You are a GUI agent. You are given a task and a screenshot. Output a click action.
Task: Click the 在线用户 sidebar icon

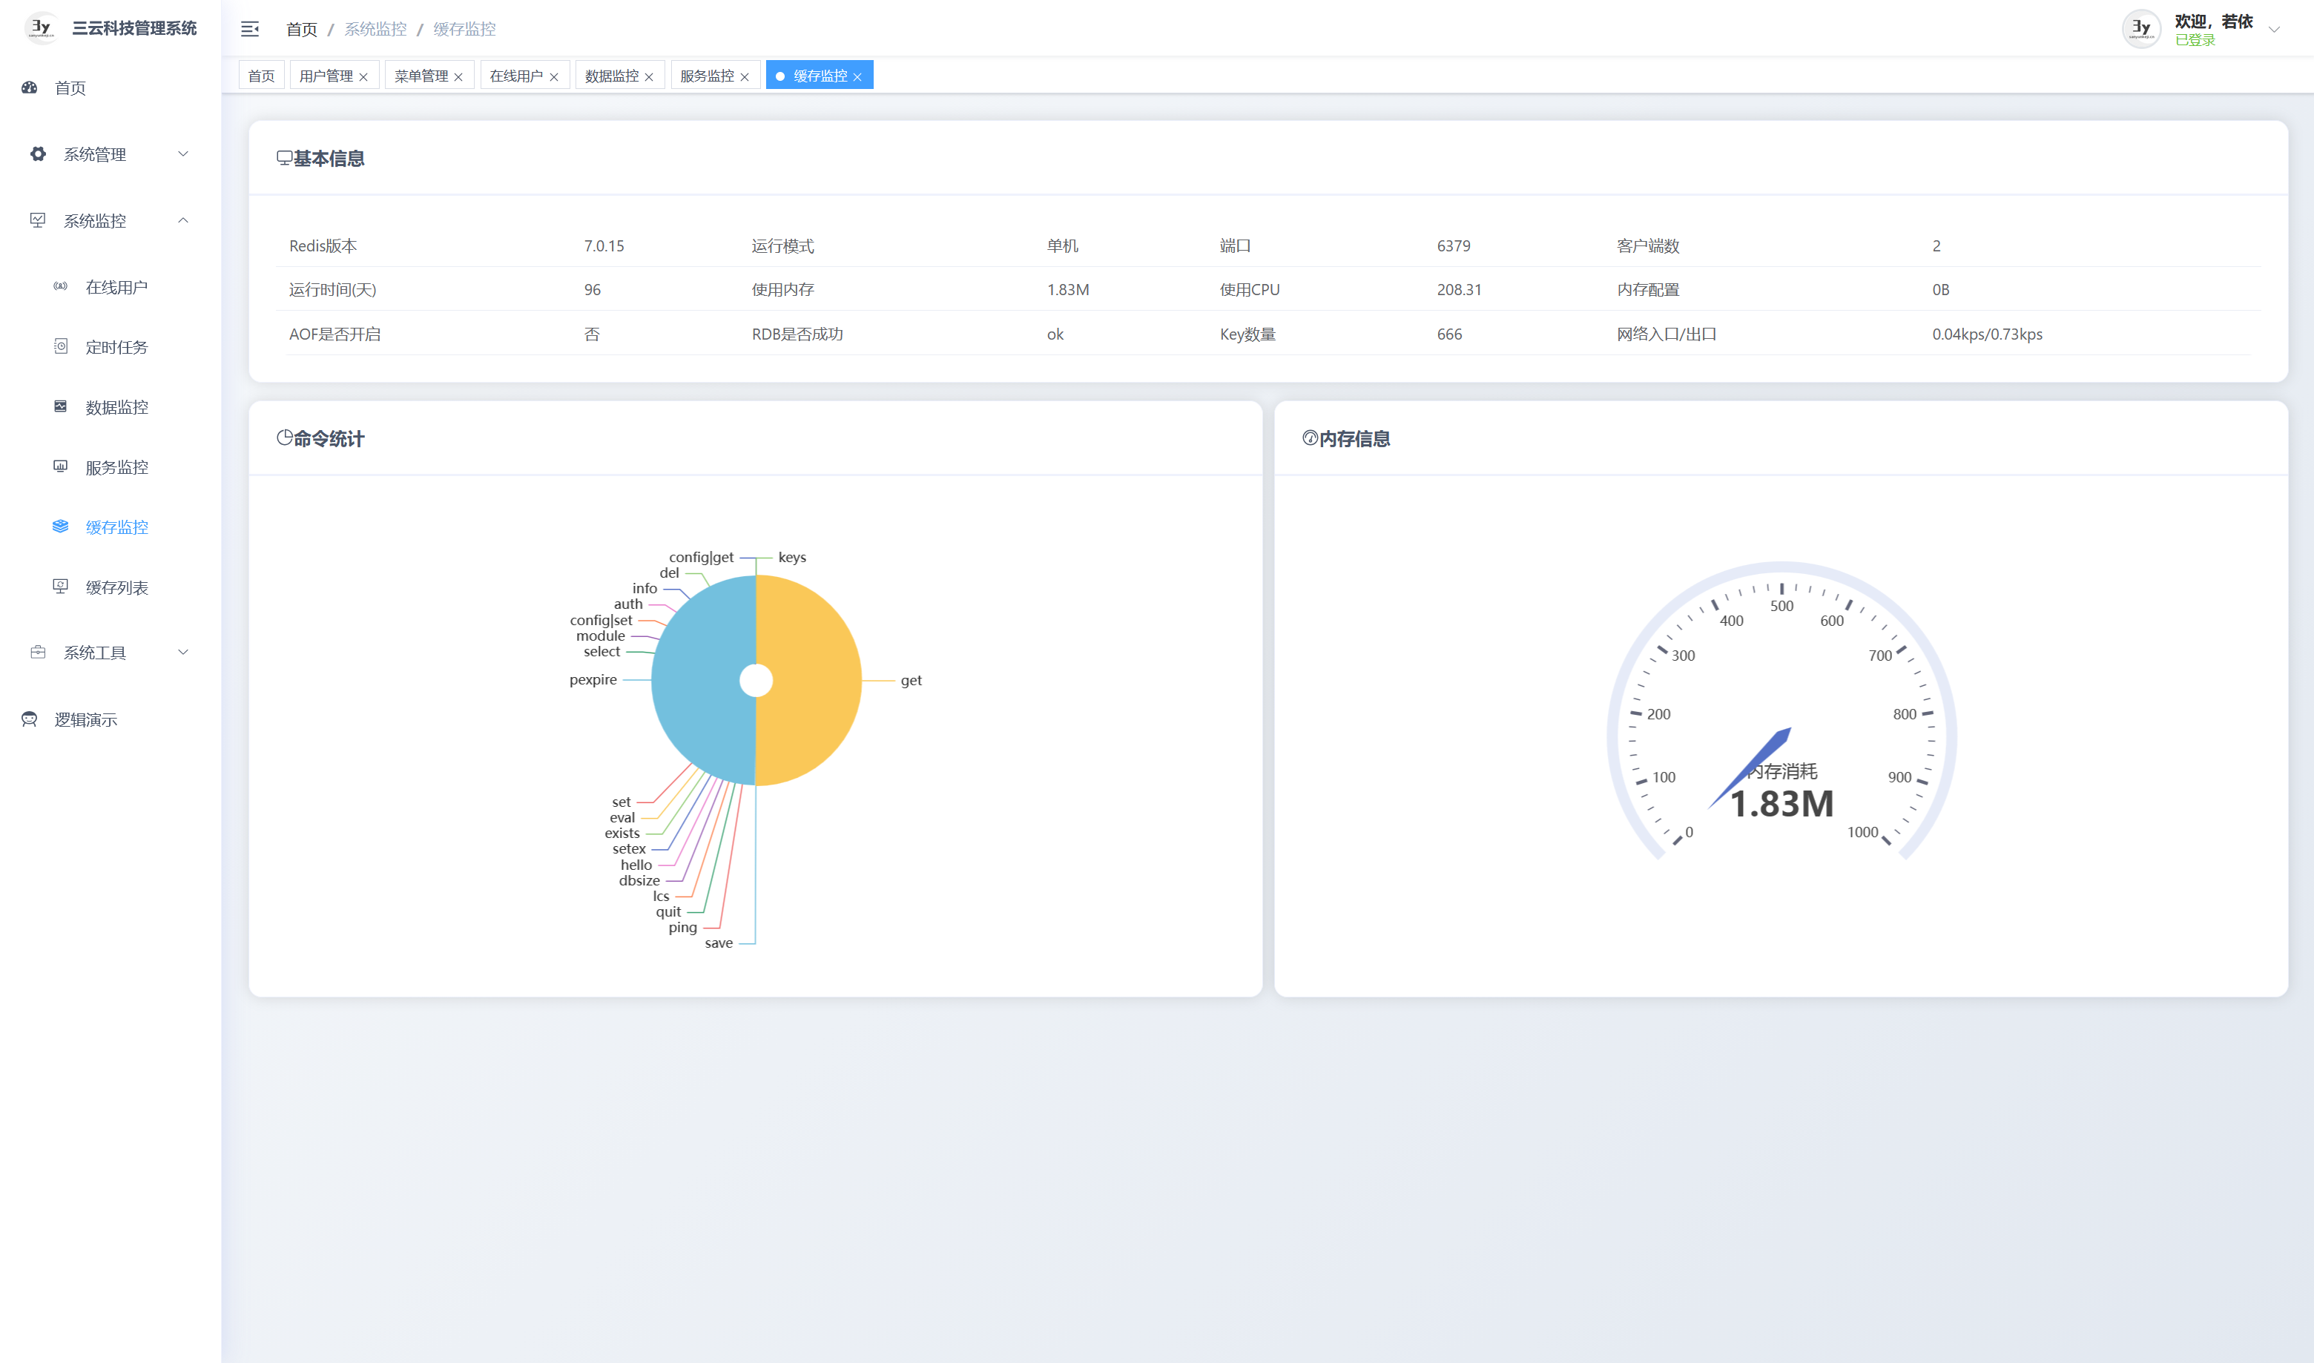coord(61,286)
